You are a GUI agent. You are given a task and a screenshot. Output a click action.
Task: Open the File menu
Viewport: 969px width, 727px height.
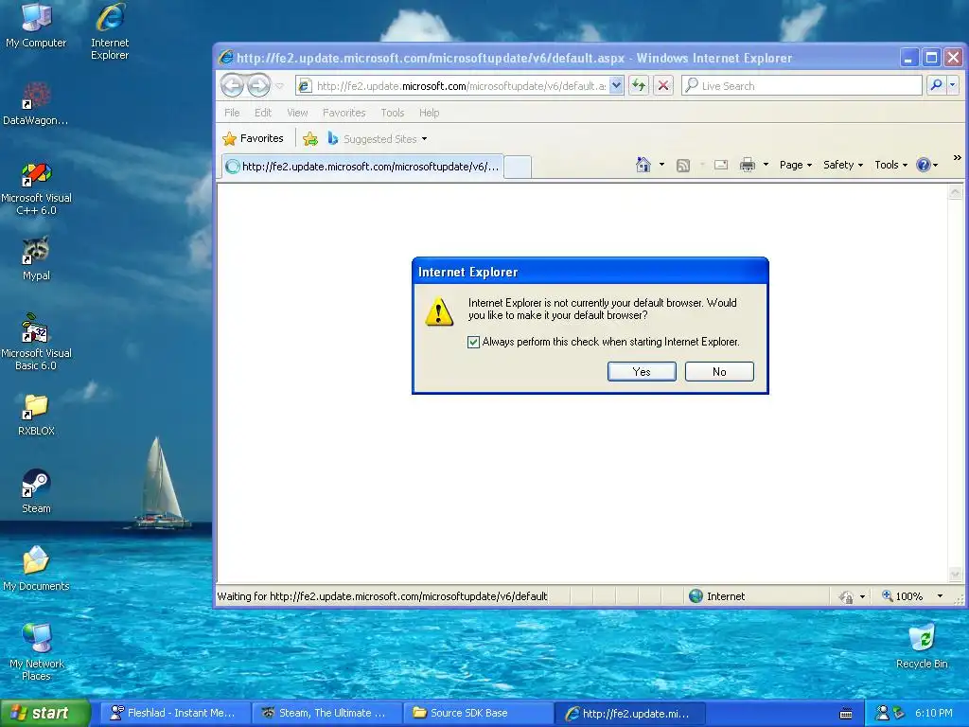coord(232,113)
